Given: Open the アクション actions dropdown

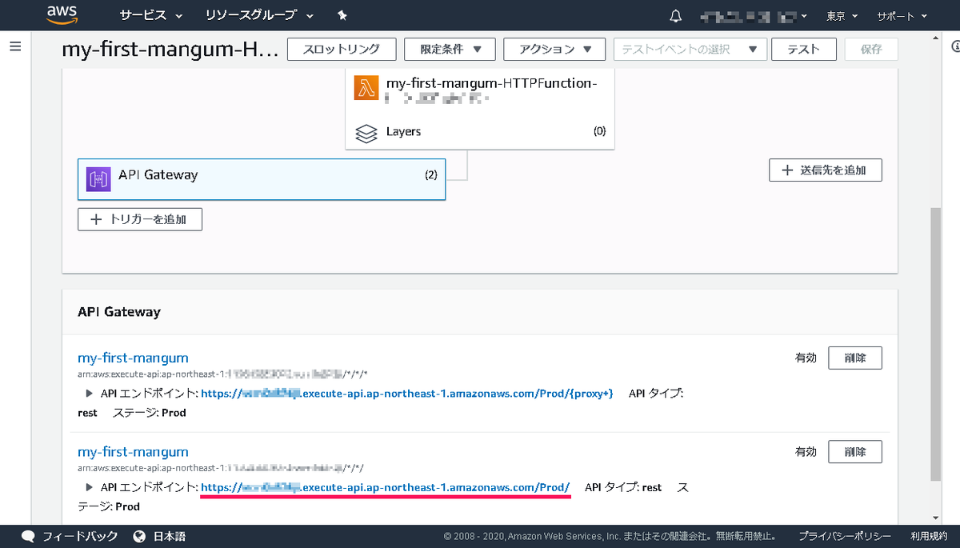Looking at the screenshot, I should point(555,49).
